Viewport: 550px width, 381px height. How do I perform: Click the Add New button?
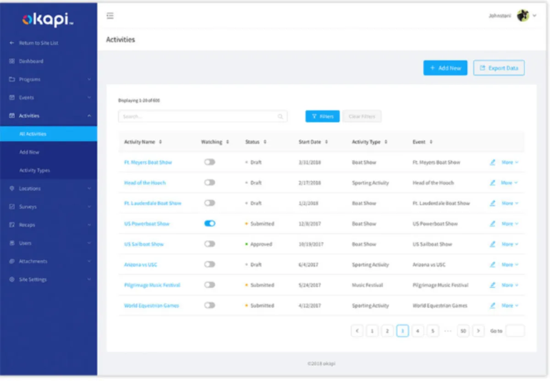(445, 68)
